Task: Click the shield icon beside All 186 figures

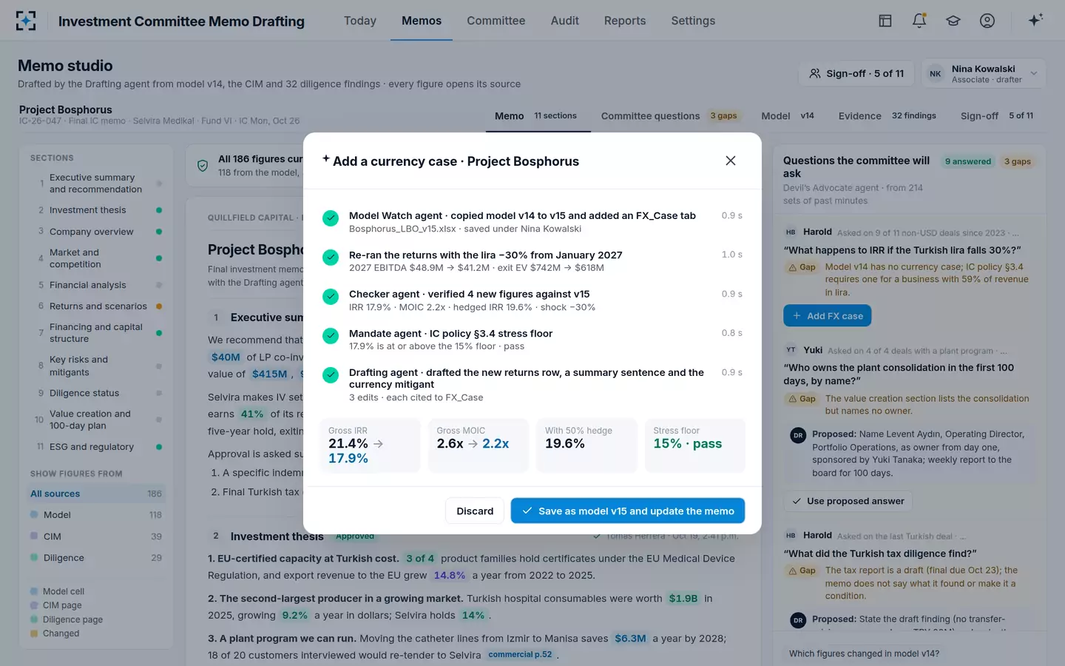Action: [203, 166]
